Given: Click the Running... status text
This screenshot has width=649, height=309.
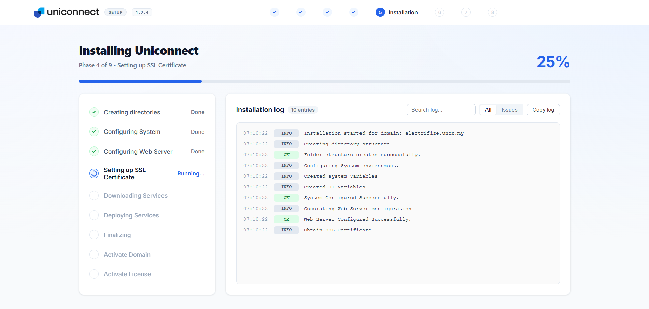Looking at the screenshot, I should [191, 173].
